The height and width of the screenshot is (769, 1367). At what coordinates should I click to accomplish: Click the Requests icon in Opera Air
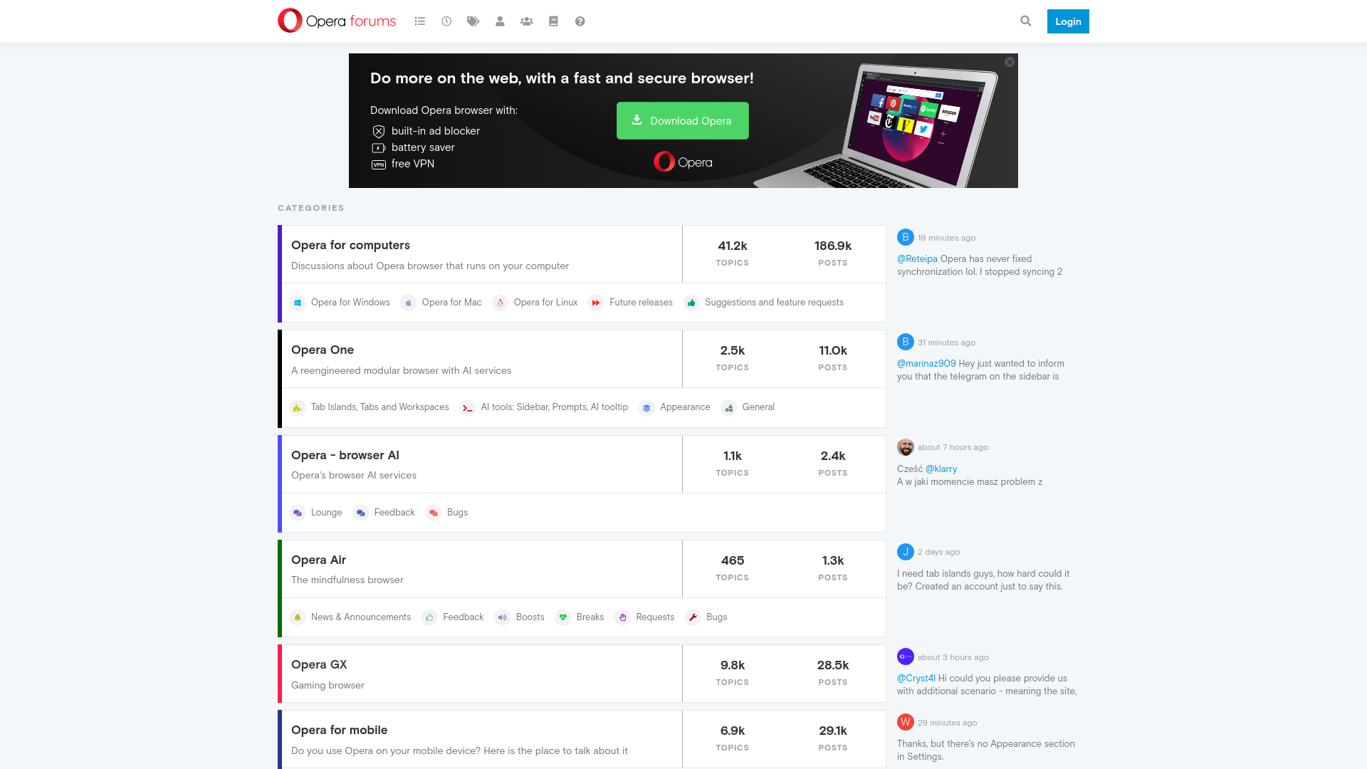click(x=623, y=617)
